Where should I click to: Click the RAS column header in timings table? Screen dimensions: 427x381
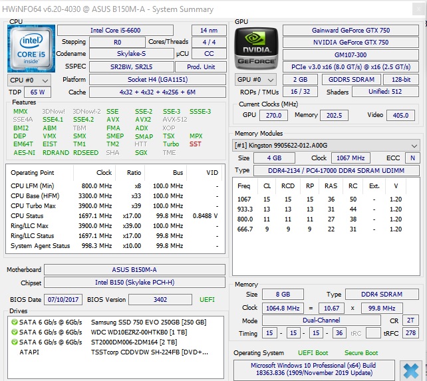[331, 186]
